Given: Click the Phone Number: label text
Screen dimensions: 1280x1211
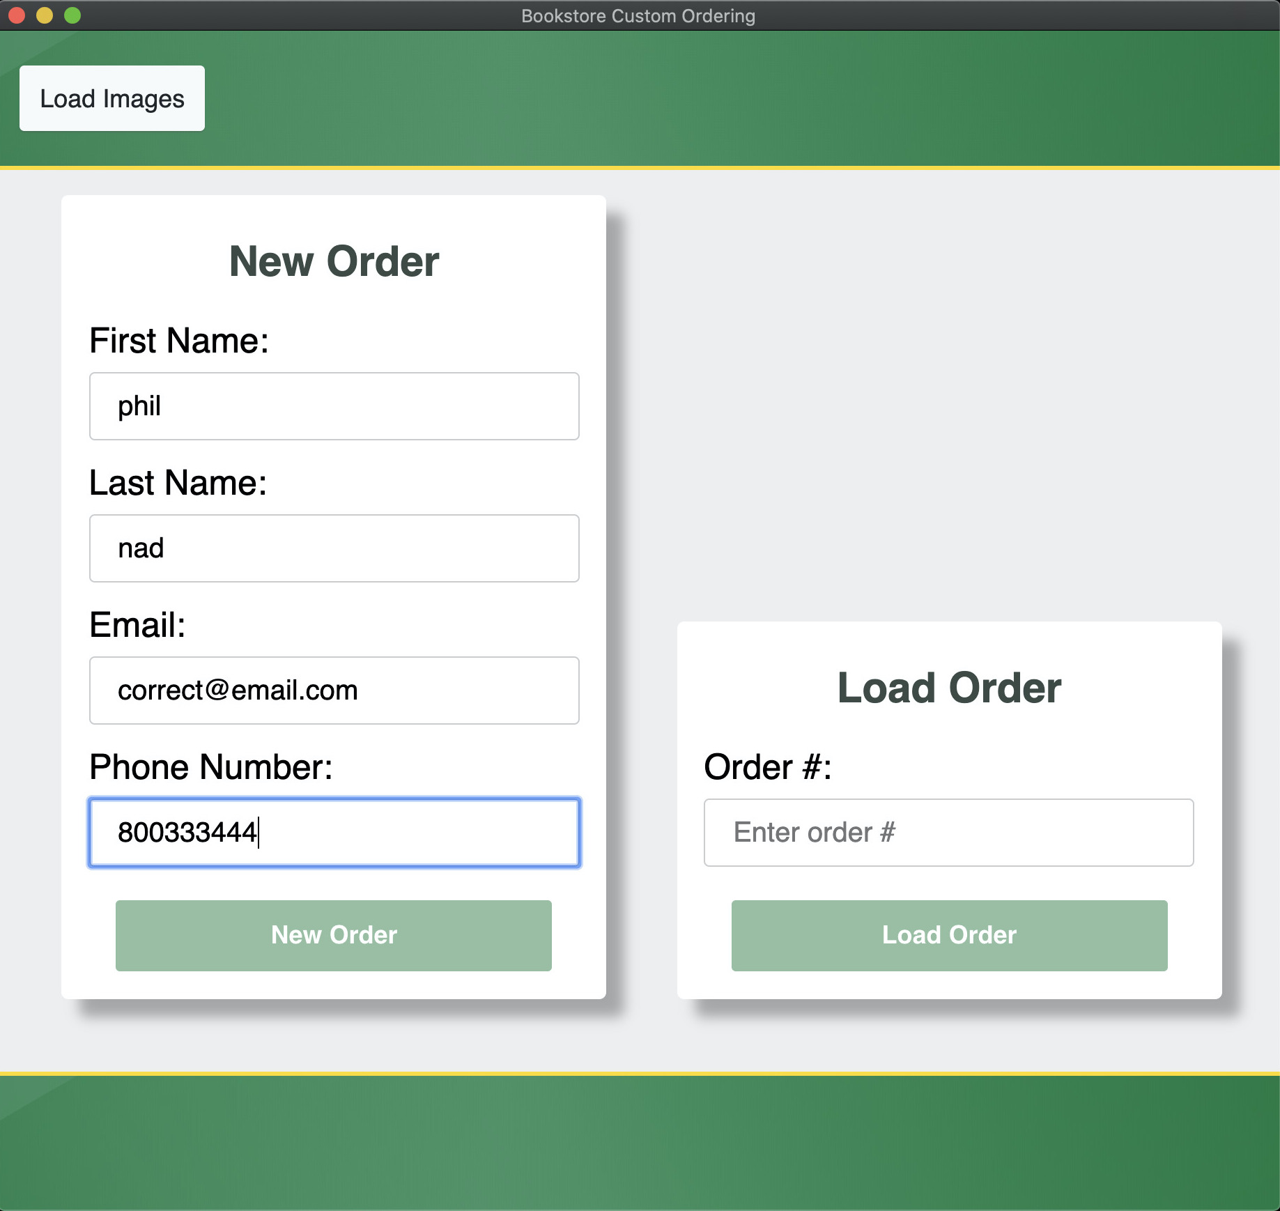Looking at the screenshot, I should (x=211, y=767).
